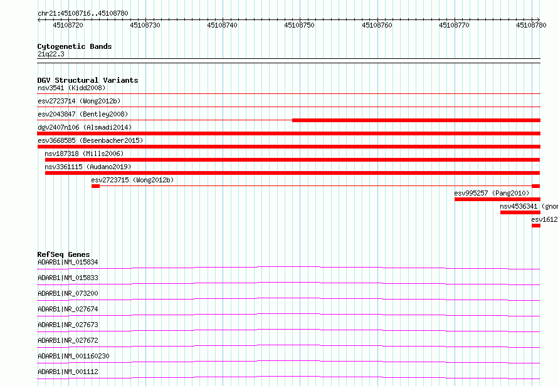Open variant esv995257 (Pang2010)
This screenshot has width=558, height=386.
pyautogui.click(x=492, y=193)
